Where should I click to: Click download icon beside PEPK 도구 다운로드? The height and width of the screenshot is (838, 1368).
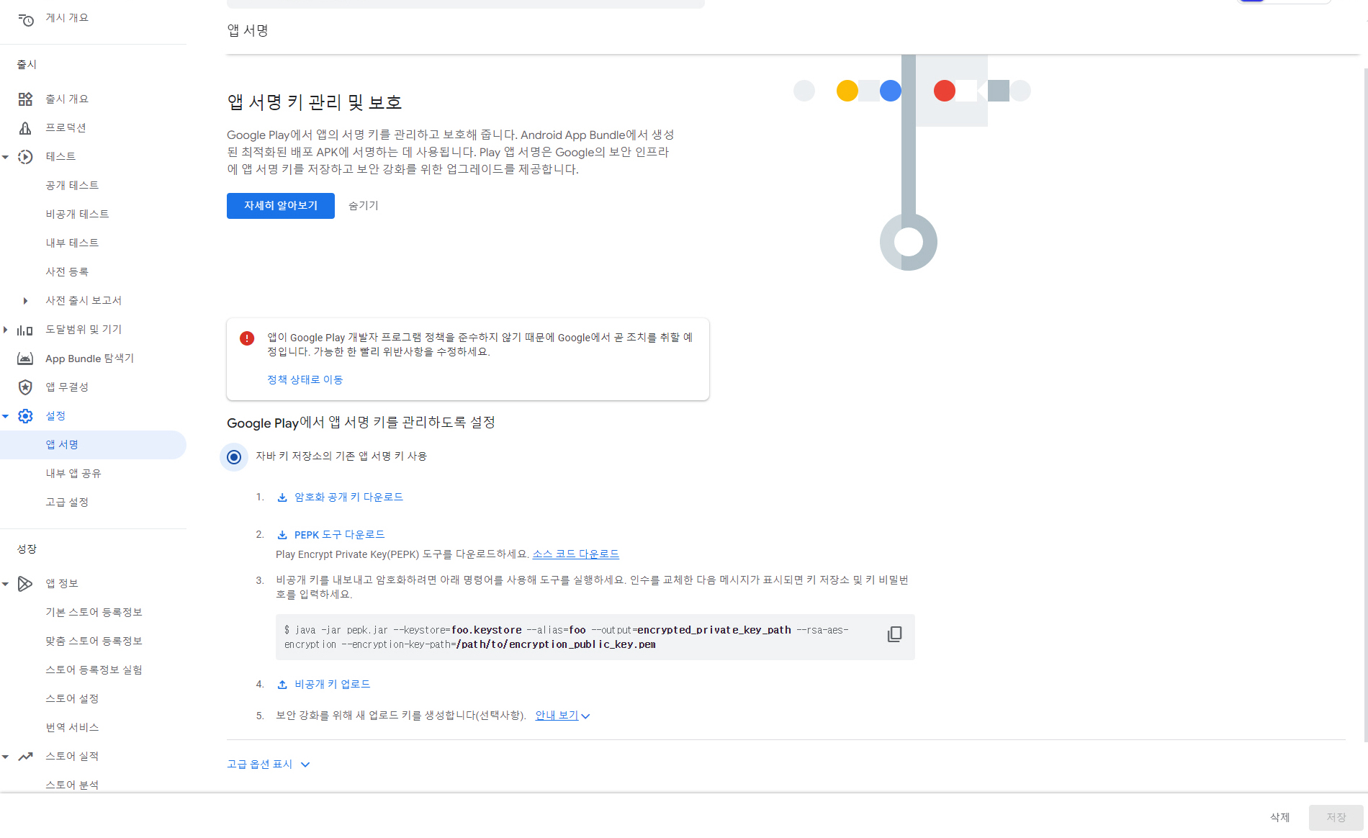(282, 535)
